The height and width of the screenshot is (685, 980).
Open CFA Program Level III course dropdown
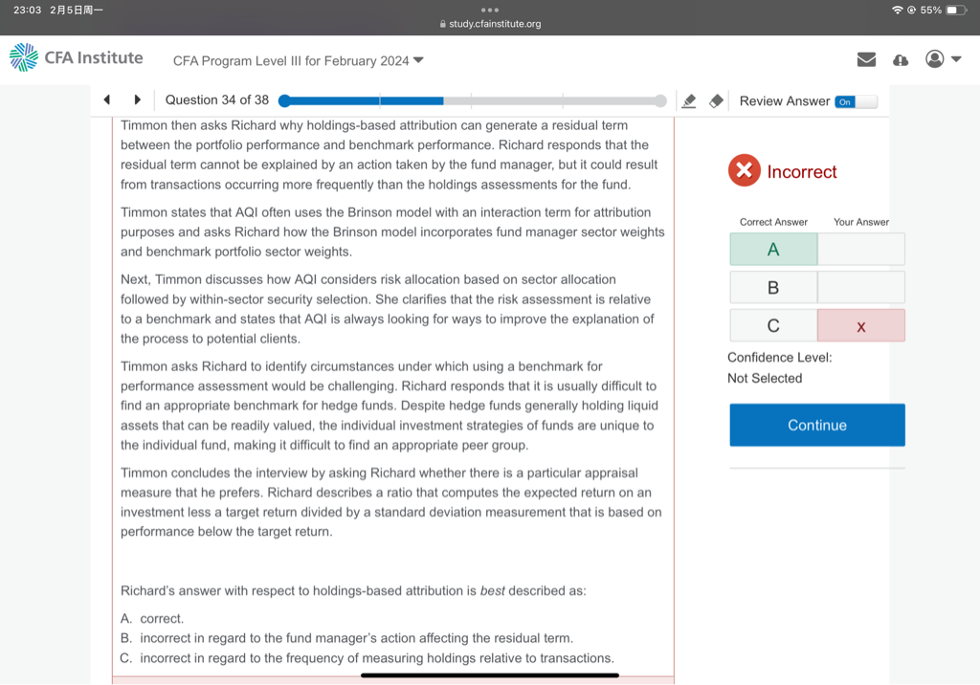point(299,60)
